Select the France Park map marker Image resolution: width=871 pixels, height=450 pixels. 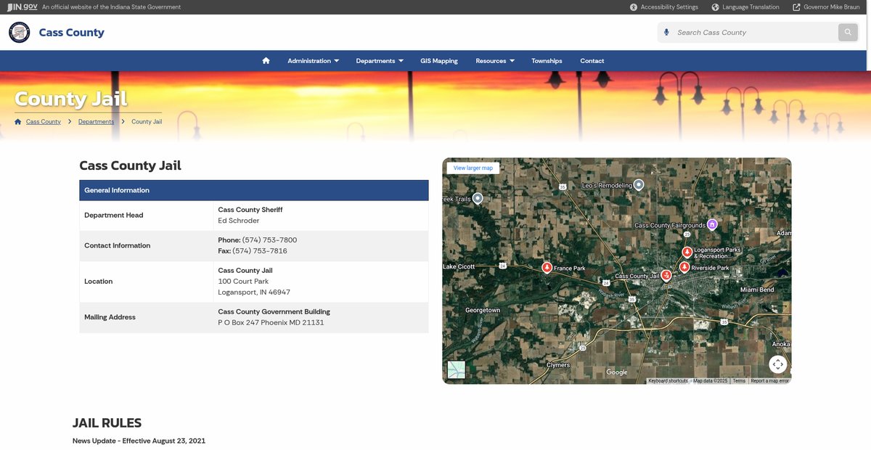click(x=547, y=268)
